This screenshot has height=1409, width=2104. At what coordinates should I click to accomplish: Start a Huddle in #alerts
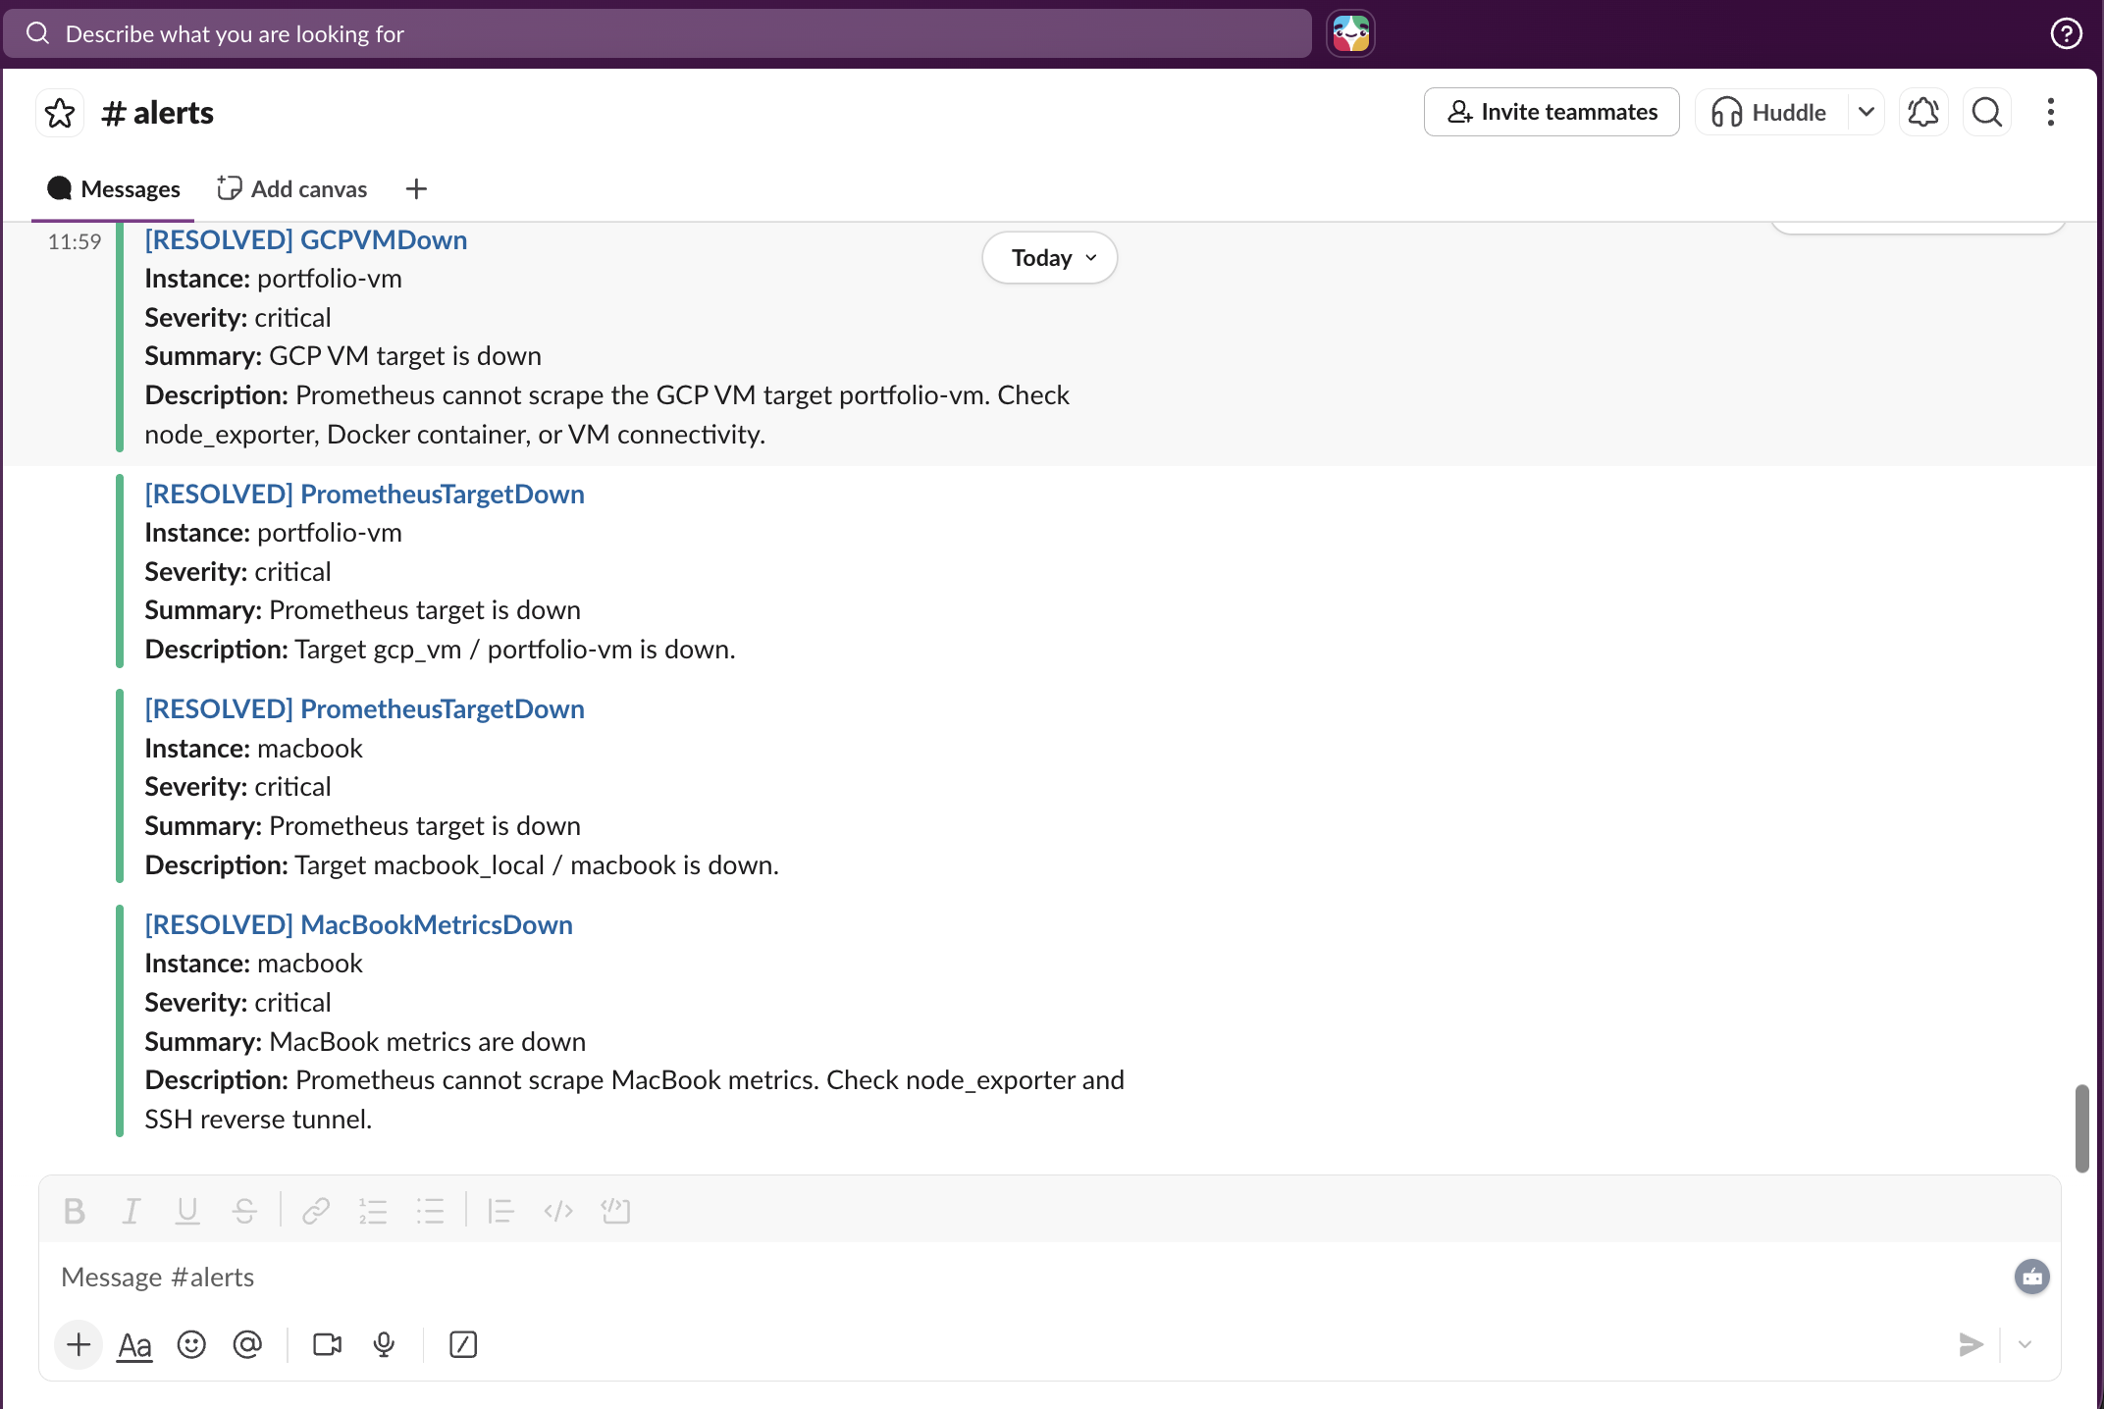[x=1770, y=112]
